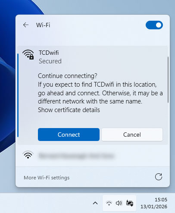Turn off the Wi-Fi toggle switch
The image size is (175, 213).
[x=154, y=25]
